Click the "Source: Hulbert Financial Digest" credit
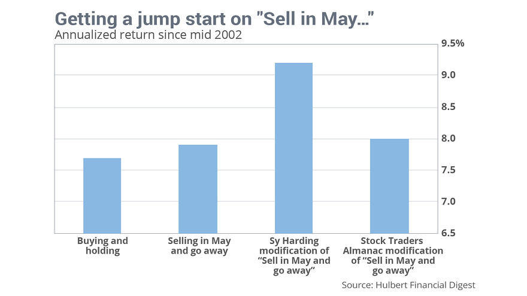This screenshot has width=527, height=296. (408, 285)
